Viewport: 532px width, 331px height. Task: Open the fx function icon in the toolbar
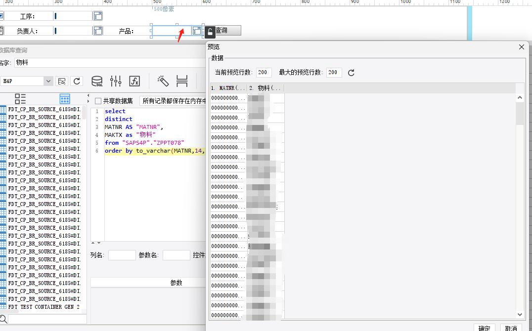click(134, 81)
